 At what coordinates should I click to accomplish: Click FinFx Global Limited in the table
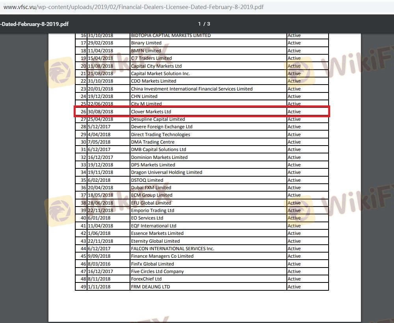click(152, 264)
